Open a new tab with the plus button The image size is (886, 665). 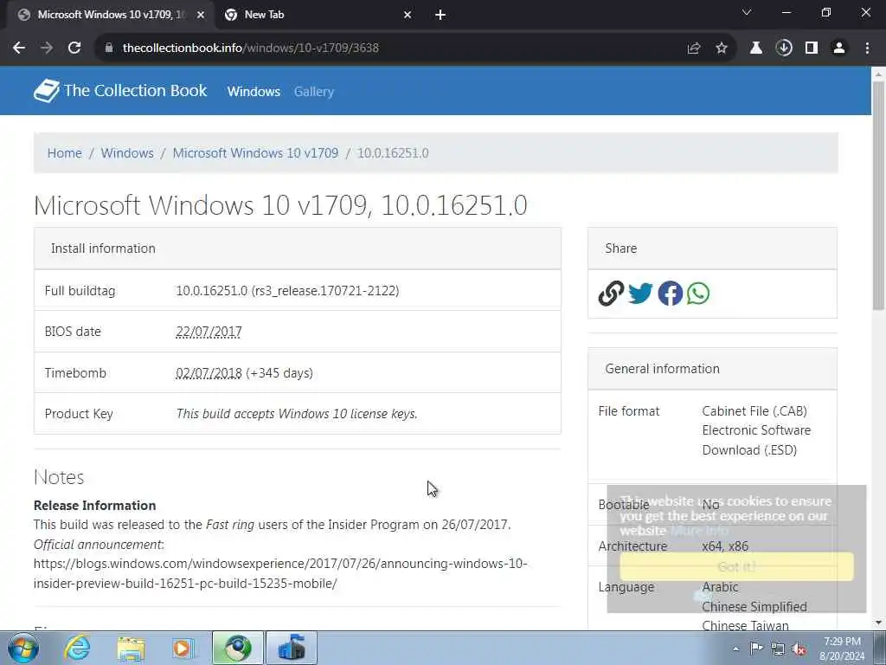point(440,16)
